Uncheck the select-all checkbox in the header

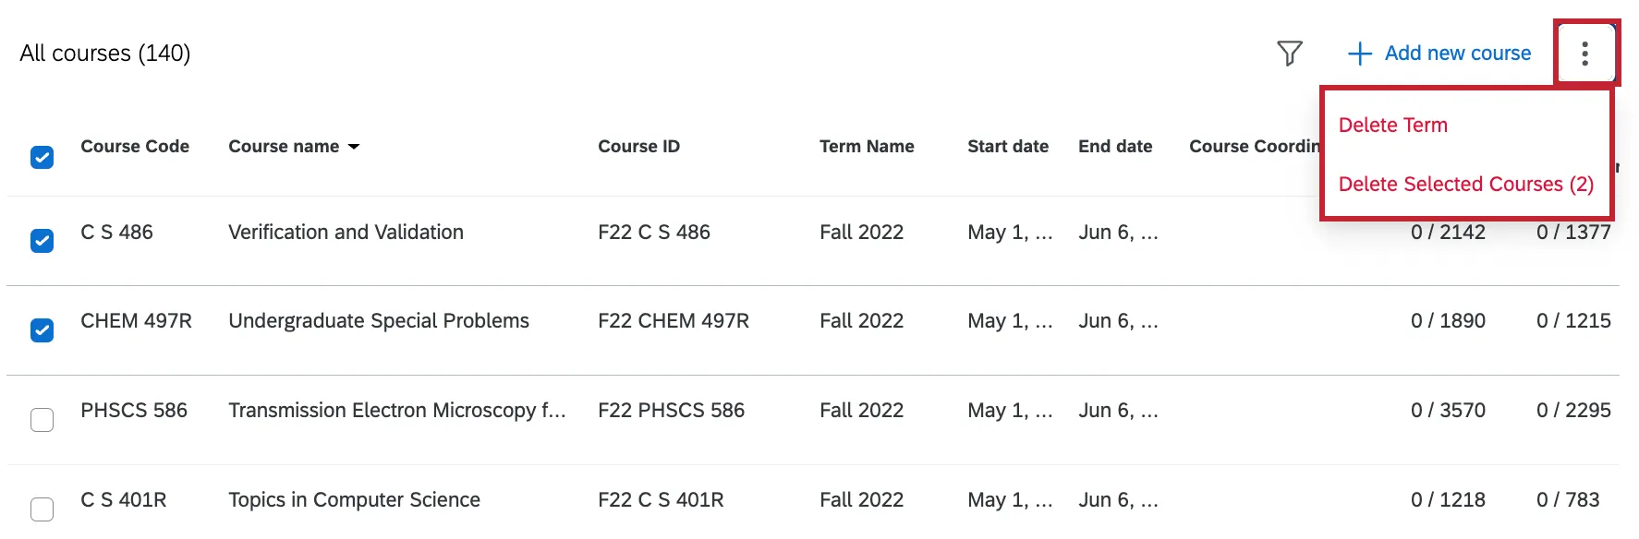tap(42, 157)
